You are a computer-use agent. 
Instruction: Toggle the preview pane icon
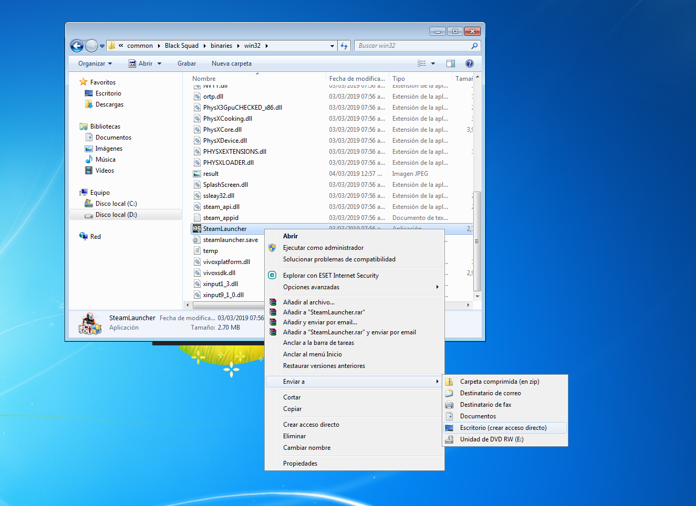click(x=451, y=64)
